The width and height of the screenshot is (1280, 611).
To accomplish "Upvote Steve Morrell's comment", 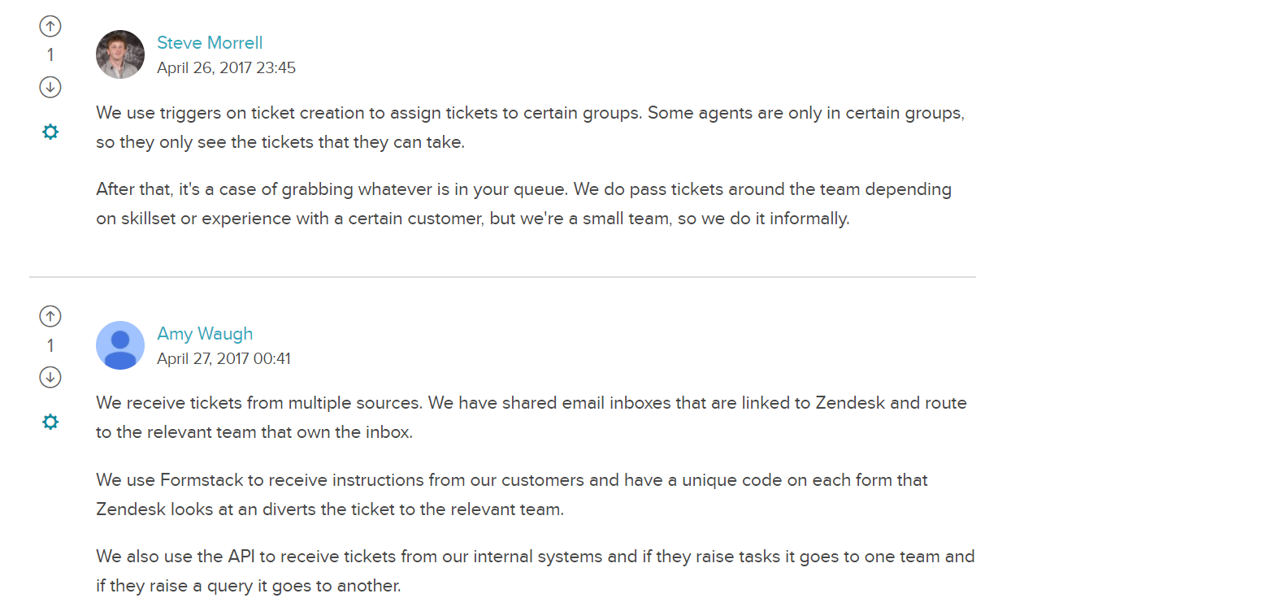I will (50, 26).
